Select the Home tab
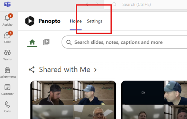187x119 pixels. pyautogui.click(x=76, y=21)
